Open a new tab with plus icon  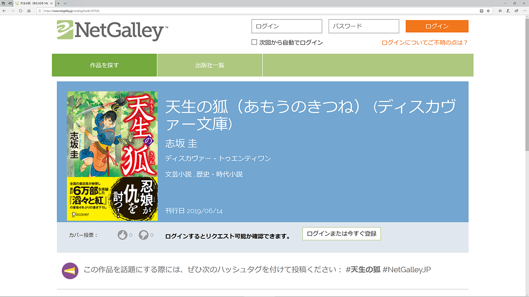[58, 3]
